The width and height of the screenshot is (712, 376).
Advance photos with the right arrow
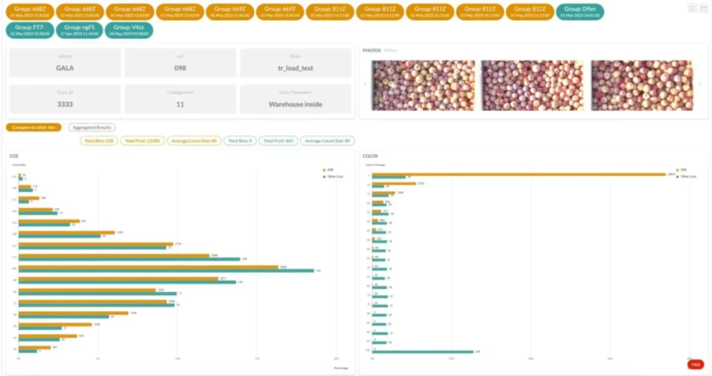[x=698, y=85]
